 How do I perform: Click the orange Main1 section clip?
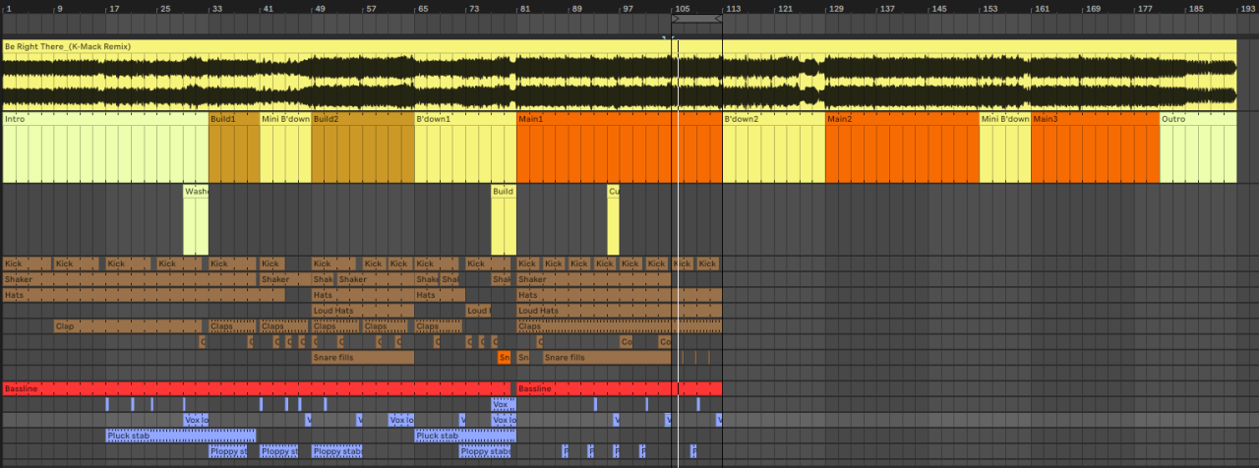click(x=618, y=147)
